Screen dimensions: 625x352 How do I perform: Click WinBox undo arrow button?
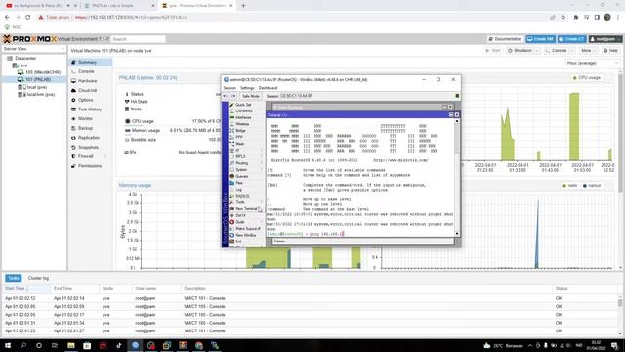(225, 96)
